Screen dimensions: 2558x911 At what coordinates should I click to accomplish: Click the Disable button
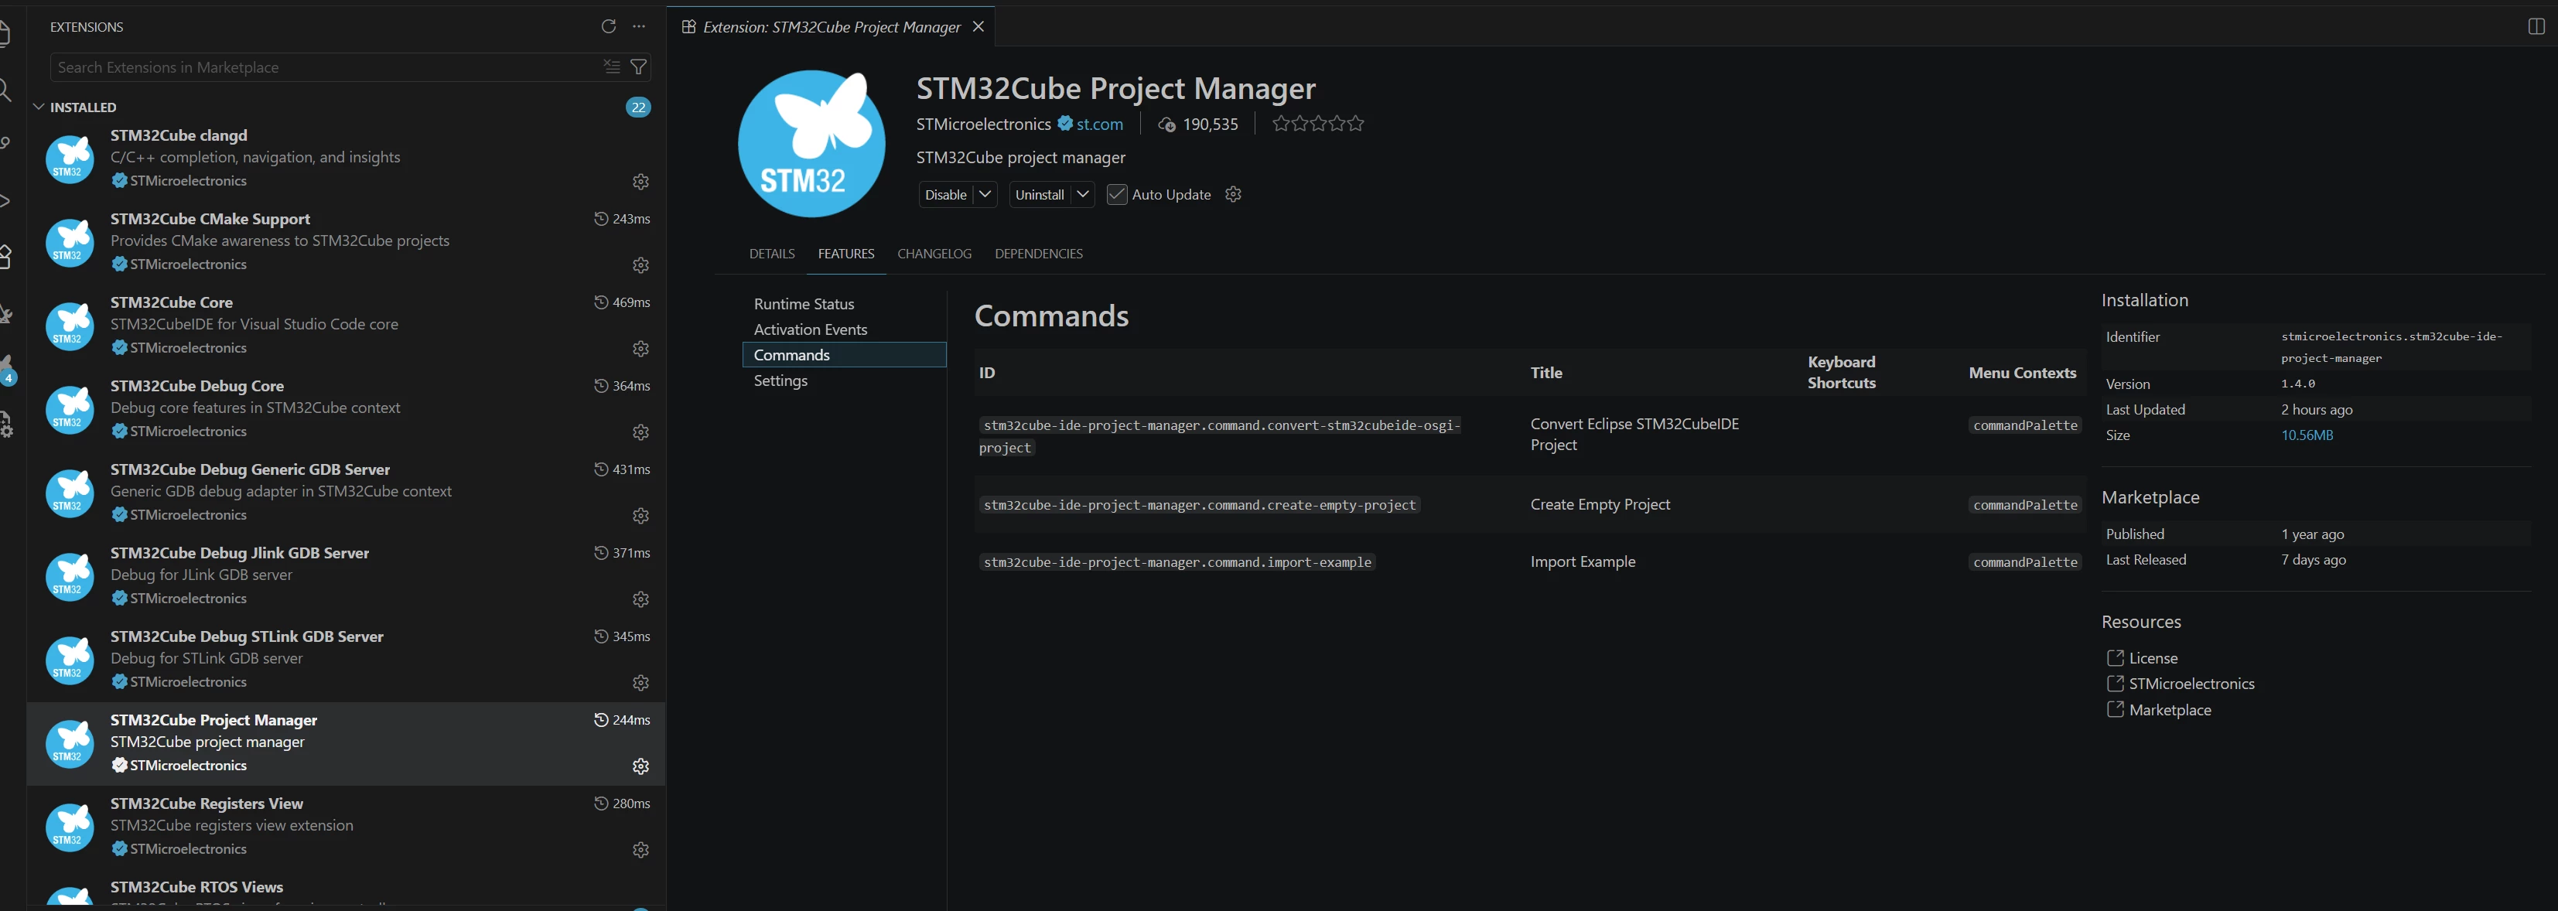[945, 195]
